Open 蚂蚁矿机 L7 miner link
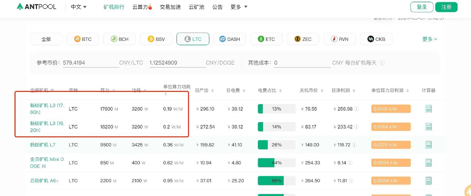This screenshot has width=471, height=196. tap(43, 145)
